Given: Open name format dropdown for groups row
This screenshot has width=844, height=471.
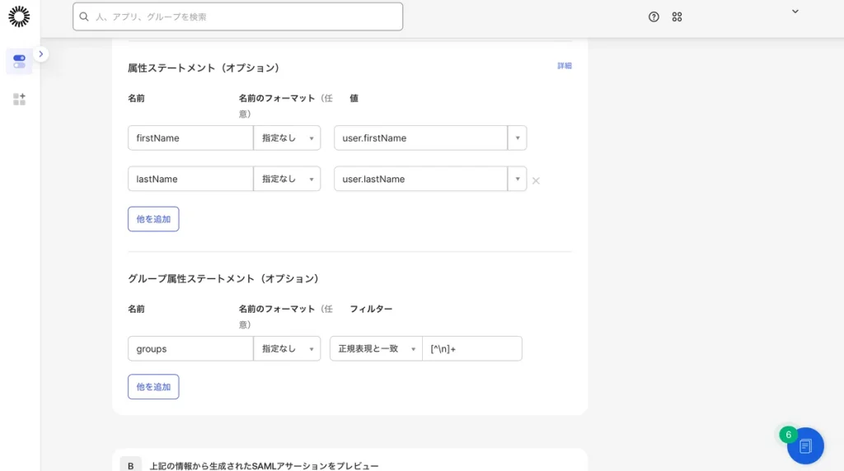Looking at the screenshot, I should click(x=287, y=349).
